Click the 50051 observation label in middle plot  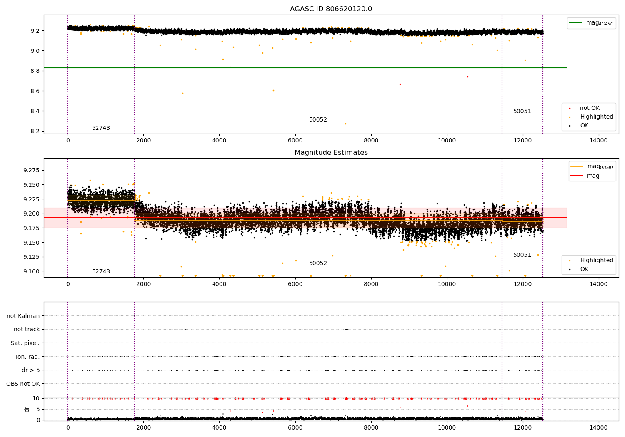coord(522,255)
